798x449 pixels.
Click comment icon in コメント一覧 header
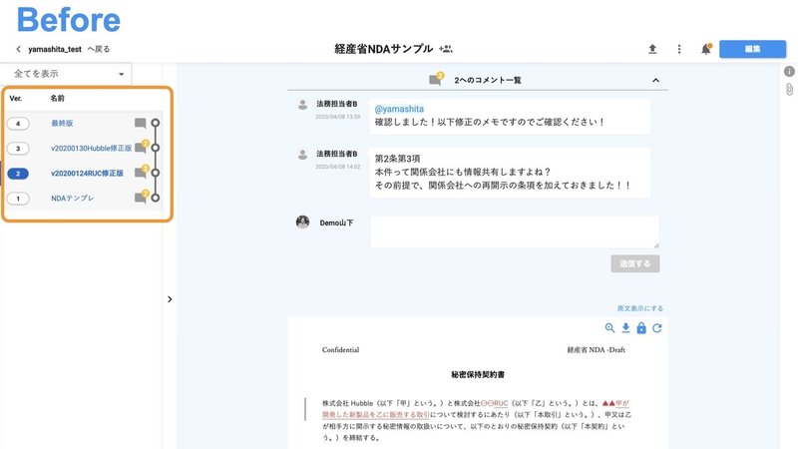coord(436,79)
